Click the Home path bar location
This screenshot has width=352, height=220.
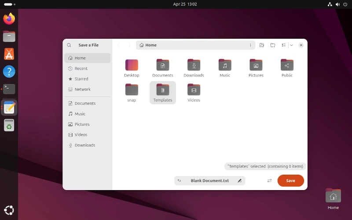pyautogui.click(x=148, y=45)
